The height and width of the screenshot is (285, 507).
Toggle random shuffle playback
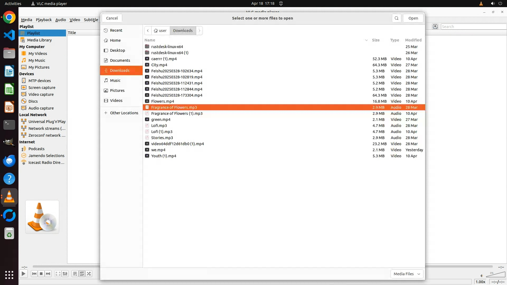(89, 274)
